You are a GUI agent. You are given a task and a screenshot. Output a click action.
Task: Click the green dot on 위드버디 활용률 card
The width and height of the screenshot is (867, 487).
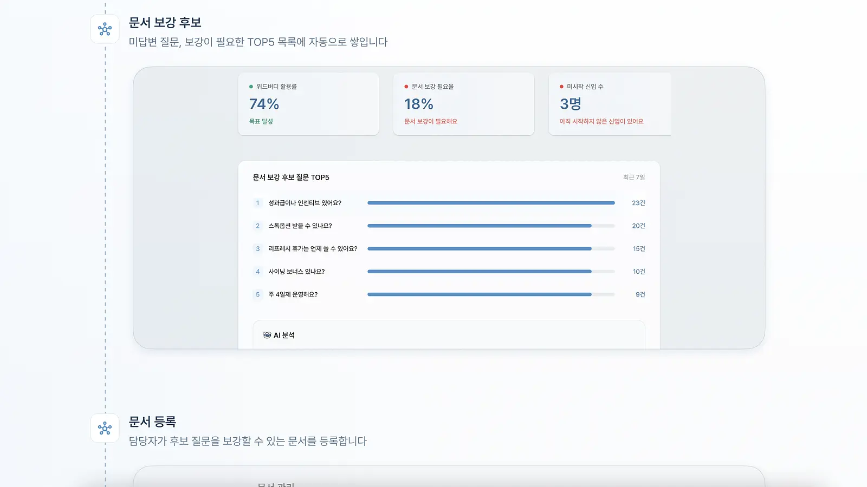pos(251,87)
